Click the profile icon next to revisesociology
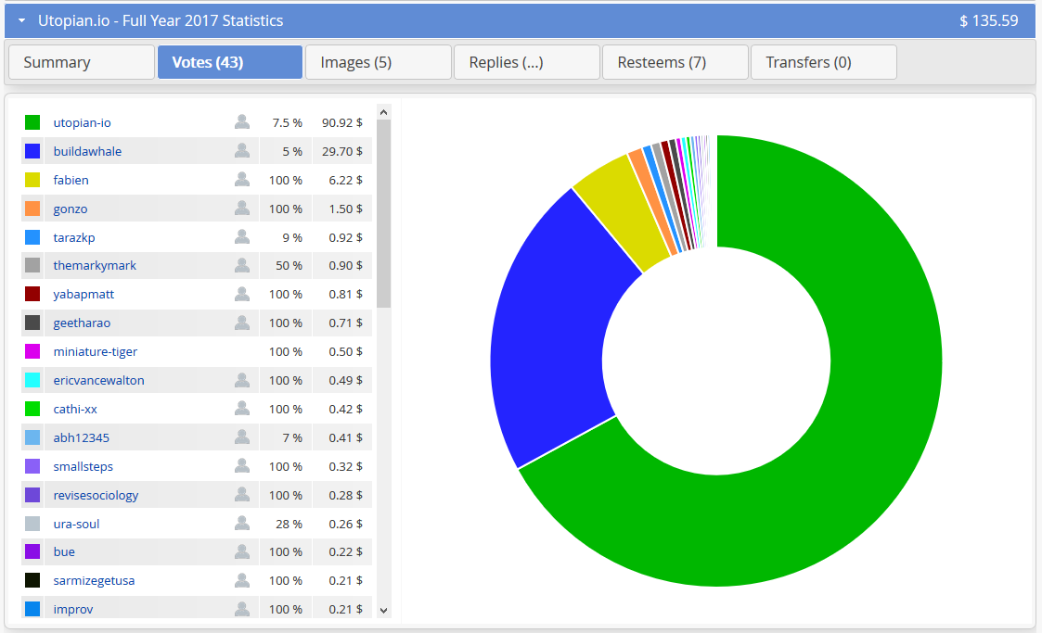This screenshot has height=633, width=1042. pos(242,494)
